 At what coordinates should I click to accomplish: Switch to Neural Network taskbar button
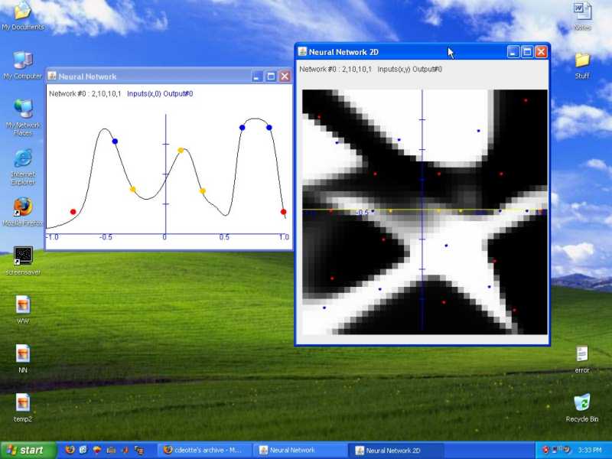click(x=301, y=450)
